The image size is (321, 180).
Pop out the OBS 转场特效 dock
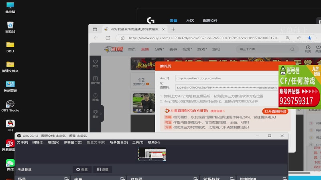coord(232,179)
